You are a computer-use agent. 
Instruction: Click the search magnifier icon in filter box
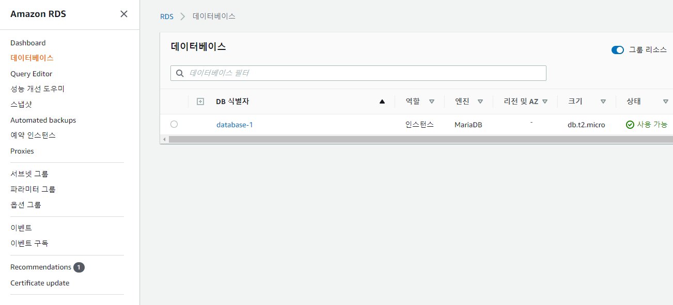pos(180,73)
